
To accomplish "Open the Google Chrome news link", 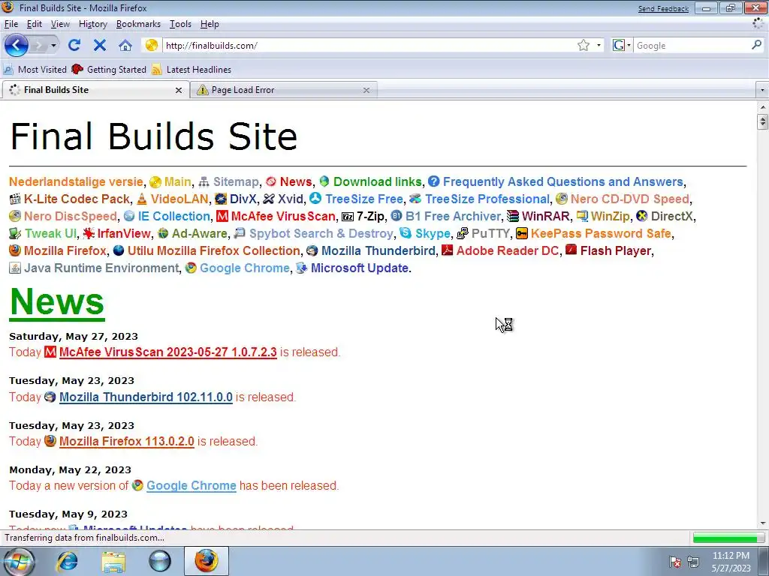I will 191,486.
